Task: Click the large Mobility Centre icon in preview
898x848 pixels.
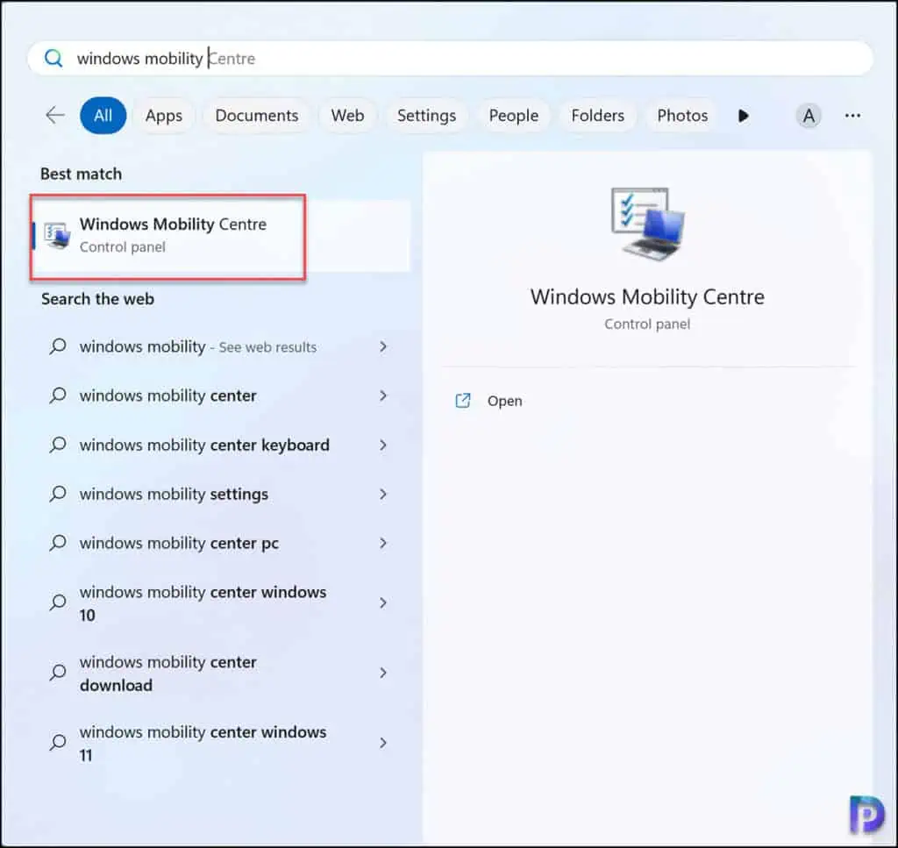Action: pyautogui.click(x=648, y=224)
